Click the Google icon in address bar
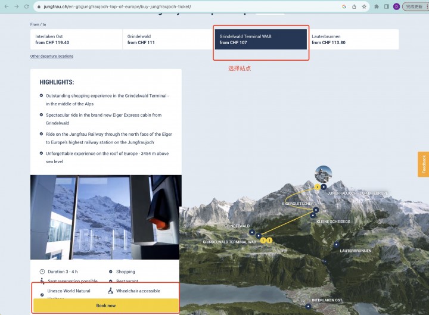The height and width of the screenshot is (315, 429). coord(344,7)
